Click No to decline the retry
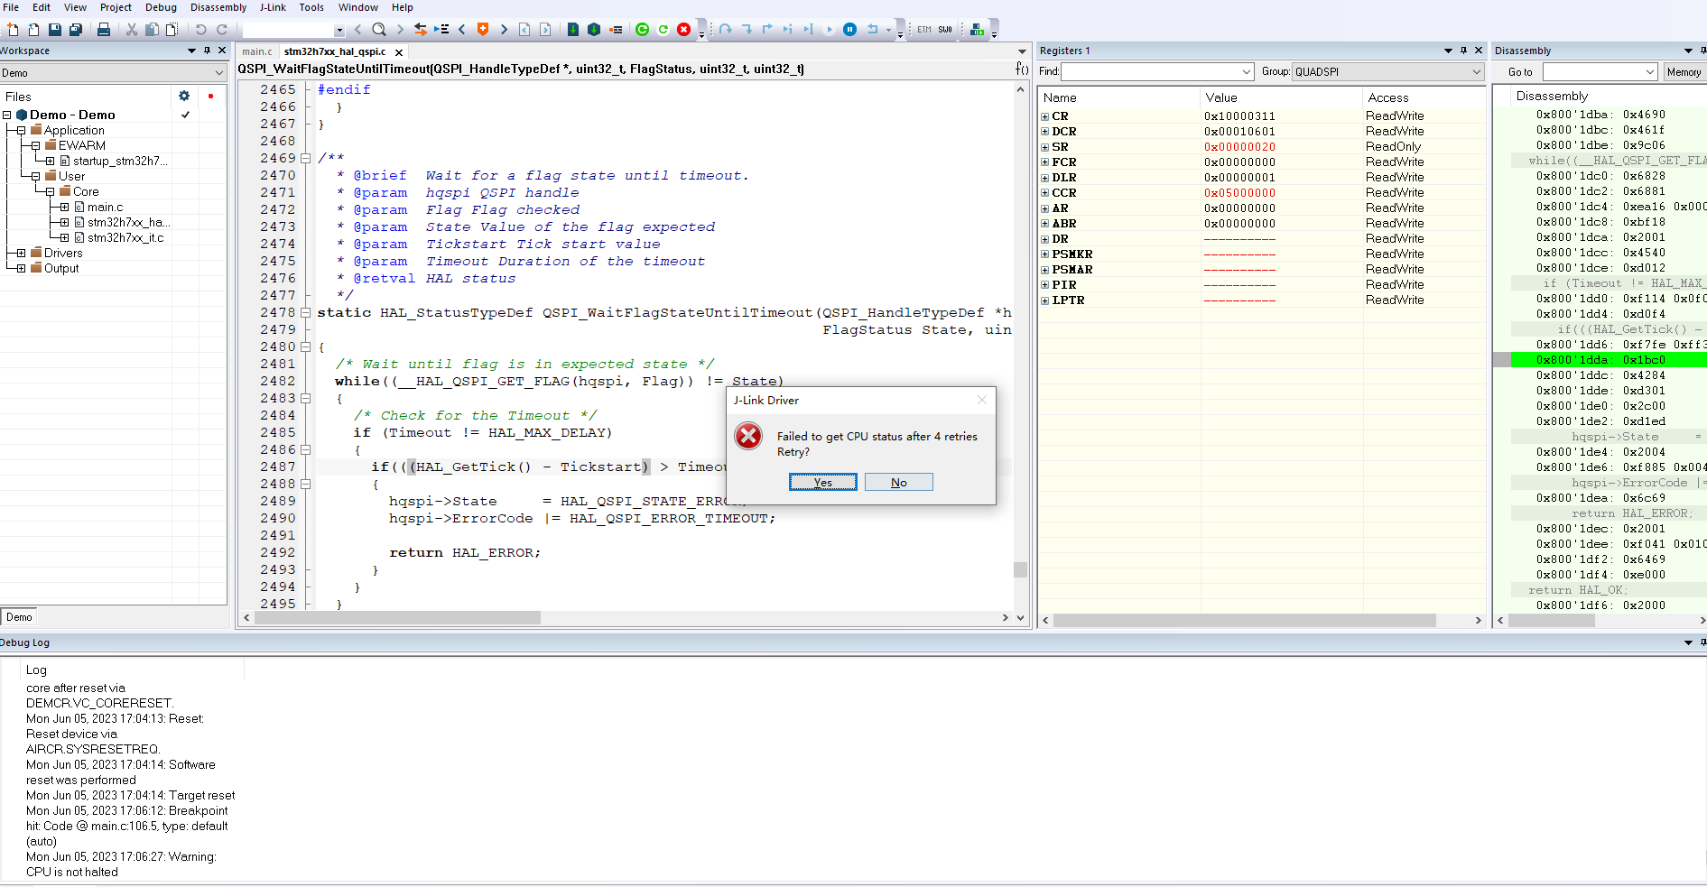The width and height of the screenshot is (1707, 887). 898,483
